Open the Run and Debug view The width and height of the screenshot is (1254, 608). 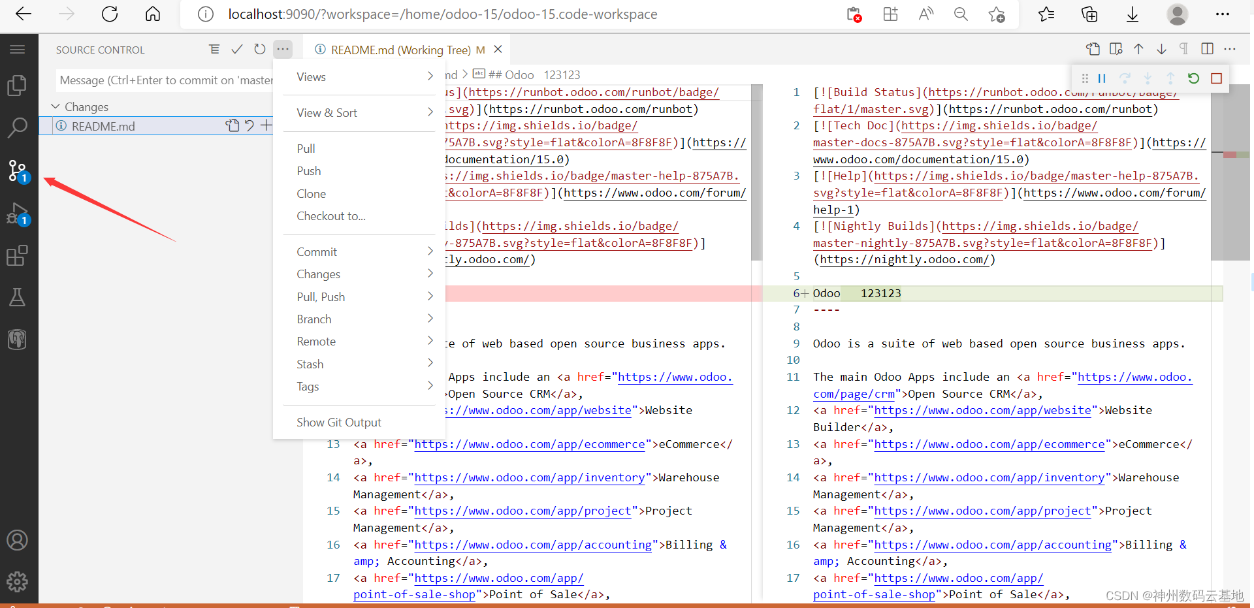[18, 214]
